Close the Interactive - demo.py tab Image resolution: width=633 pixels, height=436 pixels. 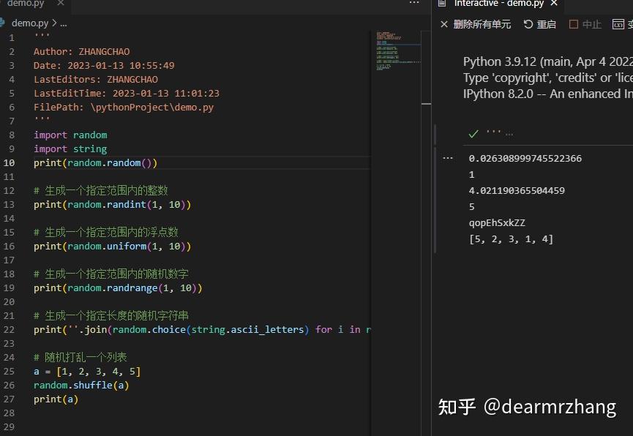click(554, 3)
